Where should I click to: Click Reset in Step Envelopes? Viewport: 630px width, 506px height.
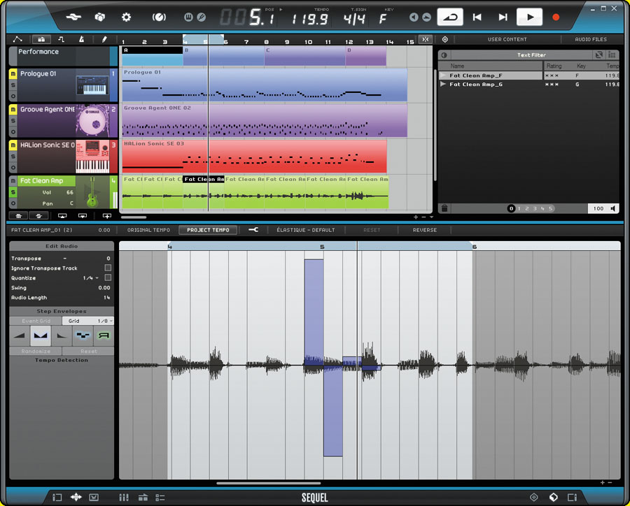[x=88, y=351]
